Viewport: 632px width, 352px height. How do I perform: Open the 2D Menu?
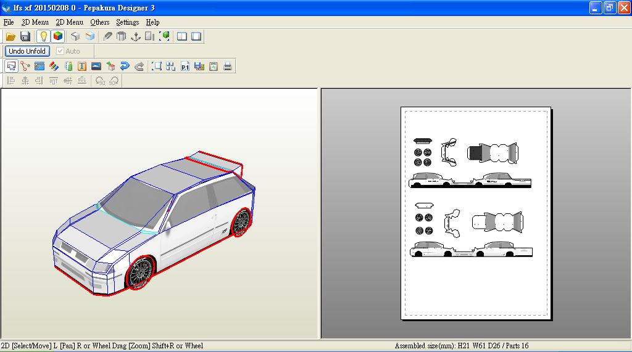[69, 22]
